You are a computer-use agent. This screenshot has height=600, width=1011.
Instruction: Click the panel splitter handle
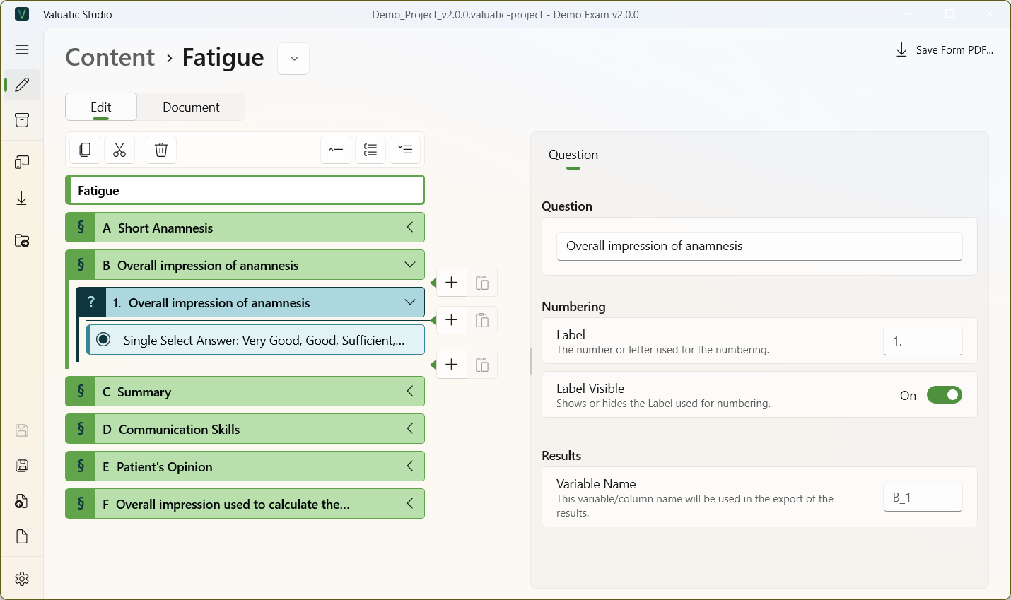[x=531, y=361]
